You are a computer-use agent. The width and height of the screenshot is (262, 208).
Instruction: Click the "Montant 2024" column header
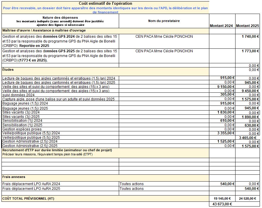(221, 26)
